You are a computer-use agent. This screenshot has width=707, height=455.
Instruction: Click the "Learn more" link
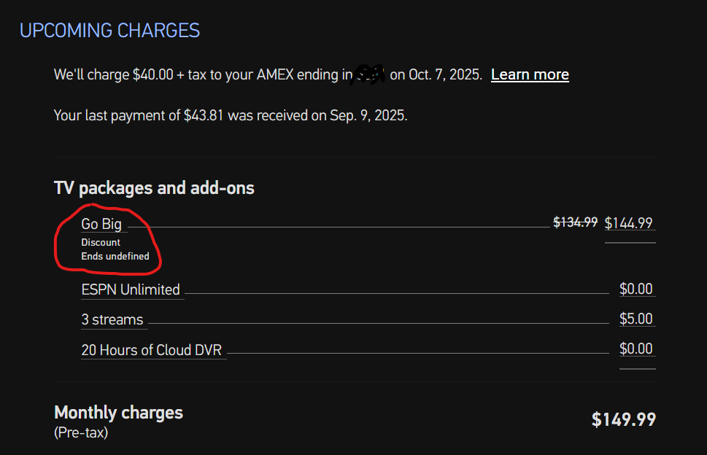[530, 74]
